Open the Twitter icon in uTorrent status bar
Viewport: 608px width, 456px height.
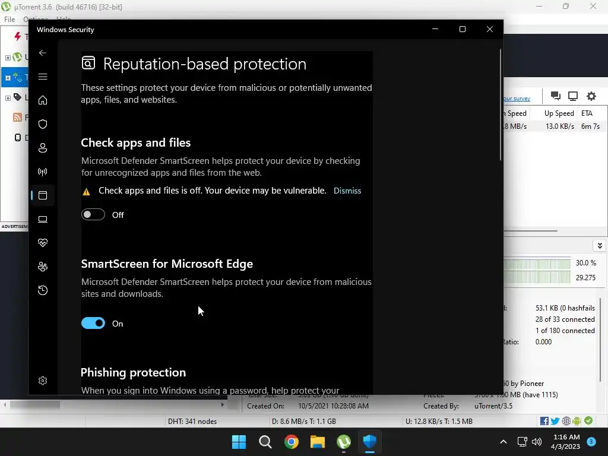click(555, 421)
